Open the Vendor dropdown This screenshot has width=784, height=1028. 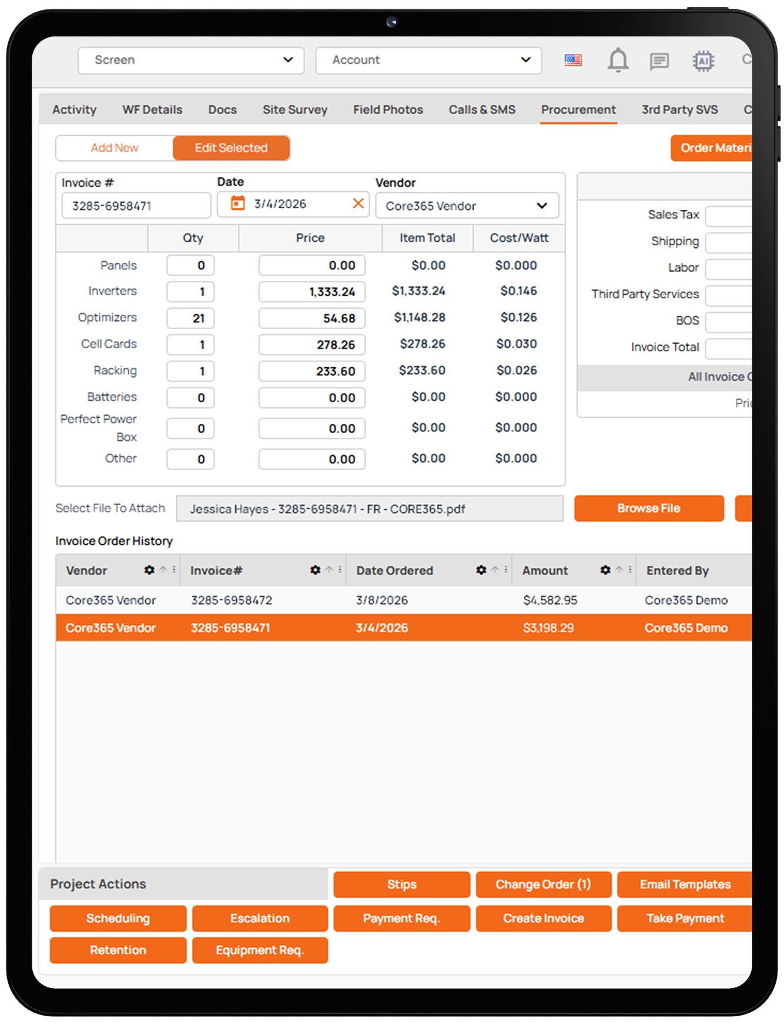click(467, 206)
